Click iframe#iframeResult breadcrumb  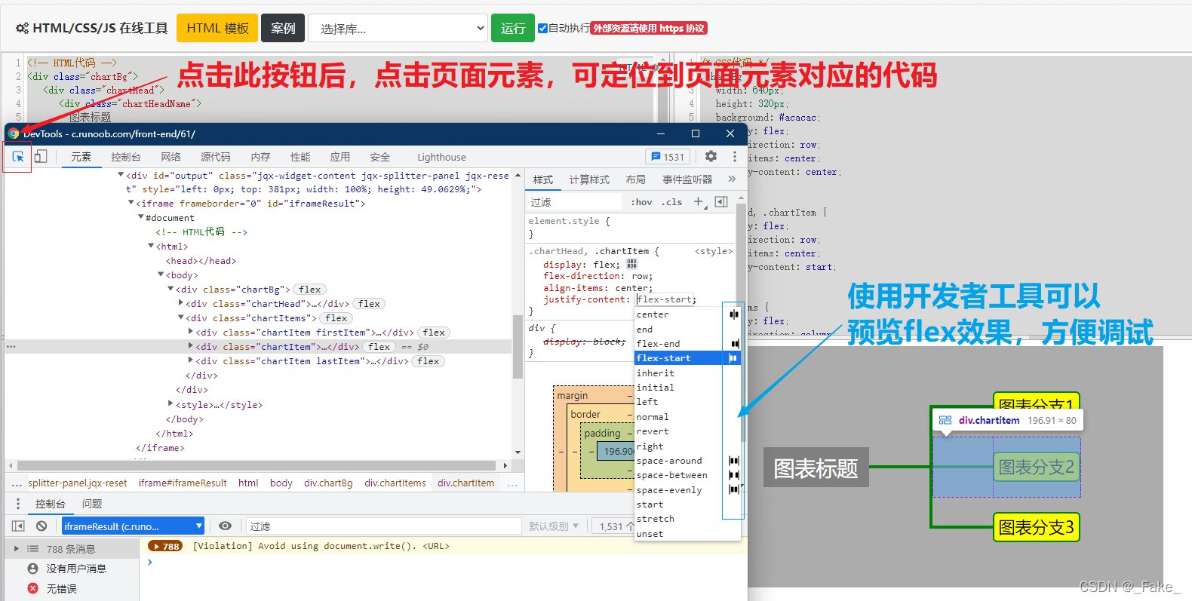(x=183, y=483)
